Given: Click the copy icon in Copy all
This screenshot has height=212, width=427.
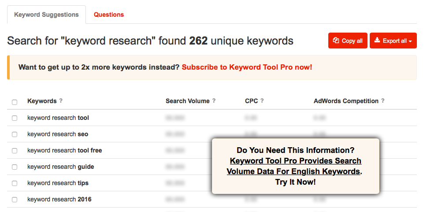Looking at the screenshot, I should 336,41.
